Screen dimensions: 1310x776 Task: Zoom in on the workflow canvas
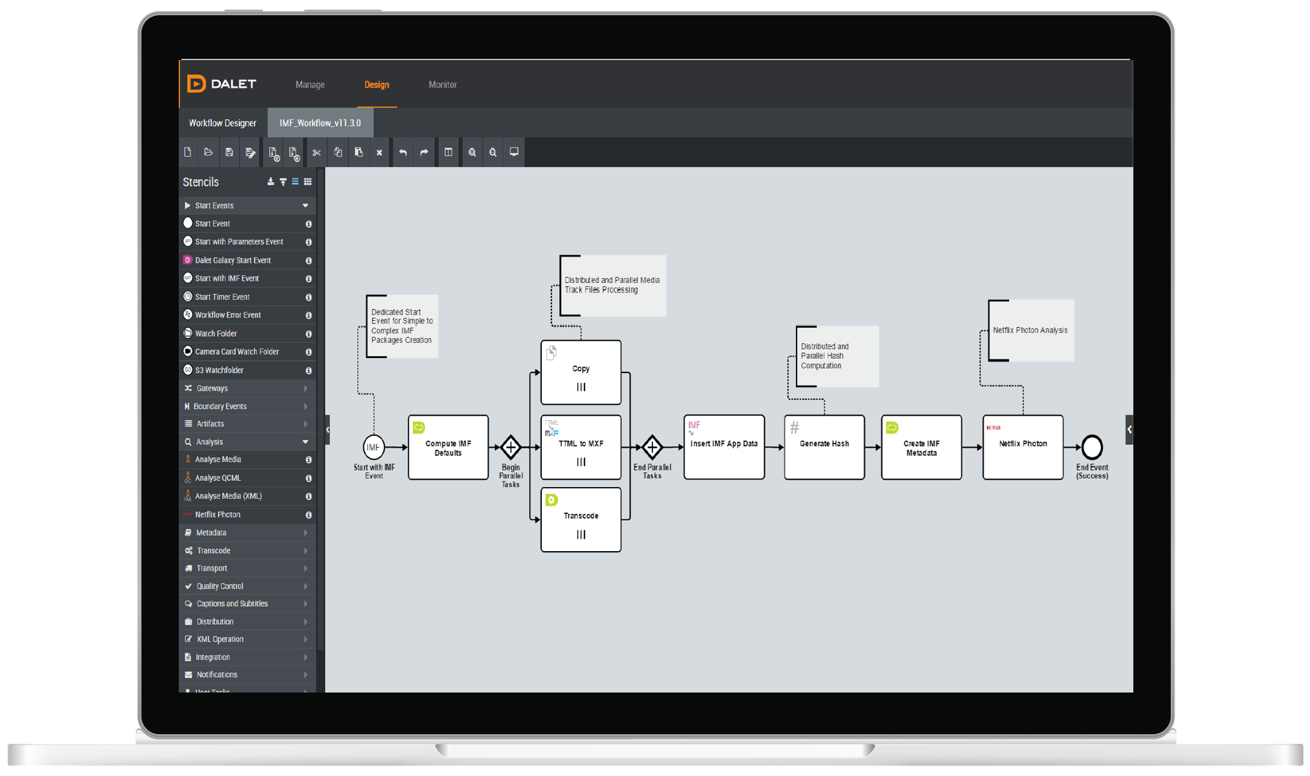(x=472, y=152)
